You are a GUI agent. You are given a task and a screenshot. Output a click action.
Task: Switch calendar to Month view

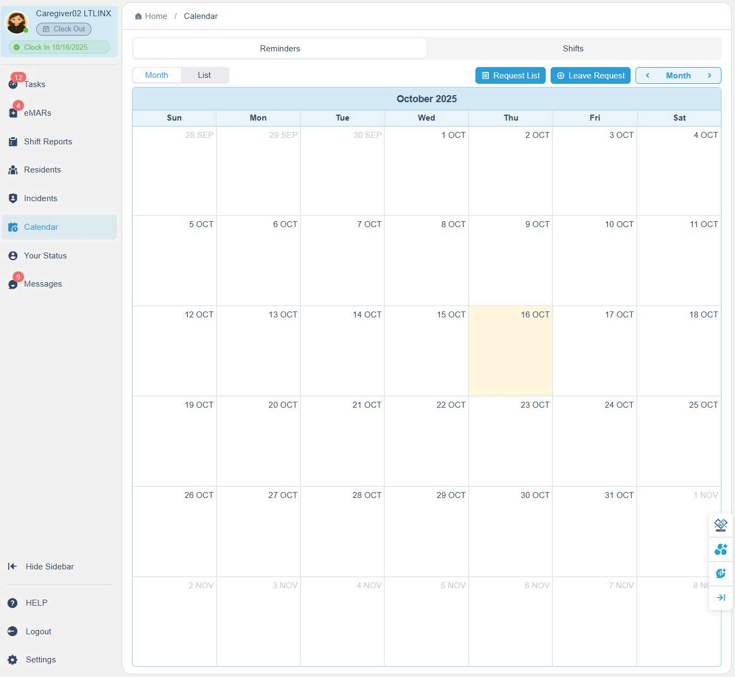pyautogui.click(x=156, y=75)
